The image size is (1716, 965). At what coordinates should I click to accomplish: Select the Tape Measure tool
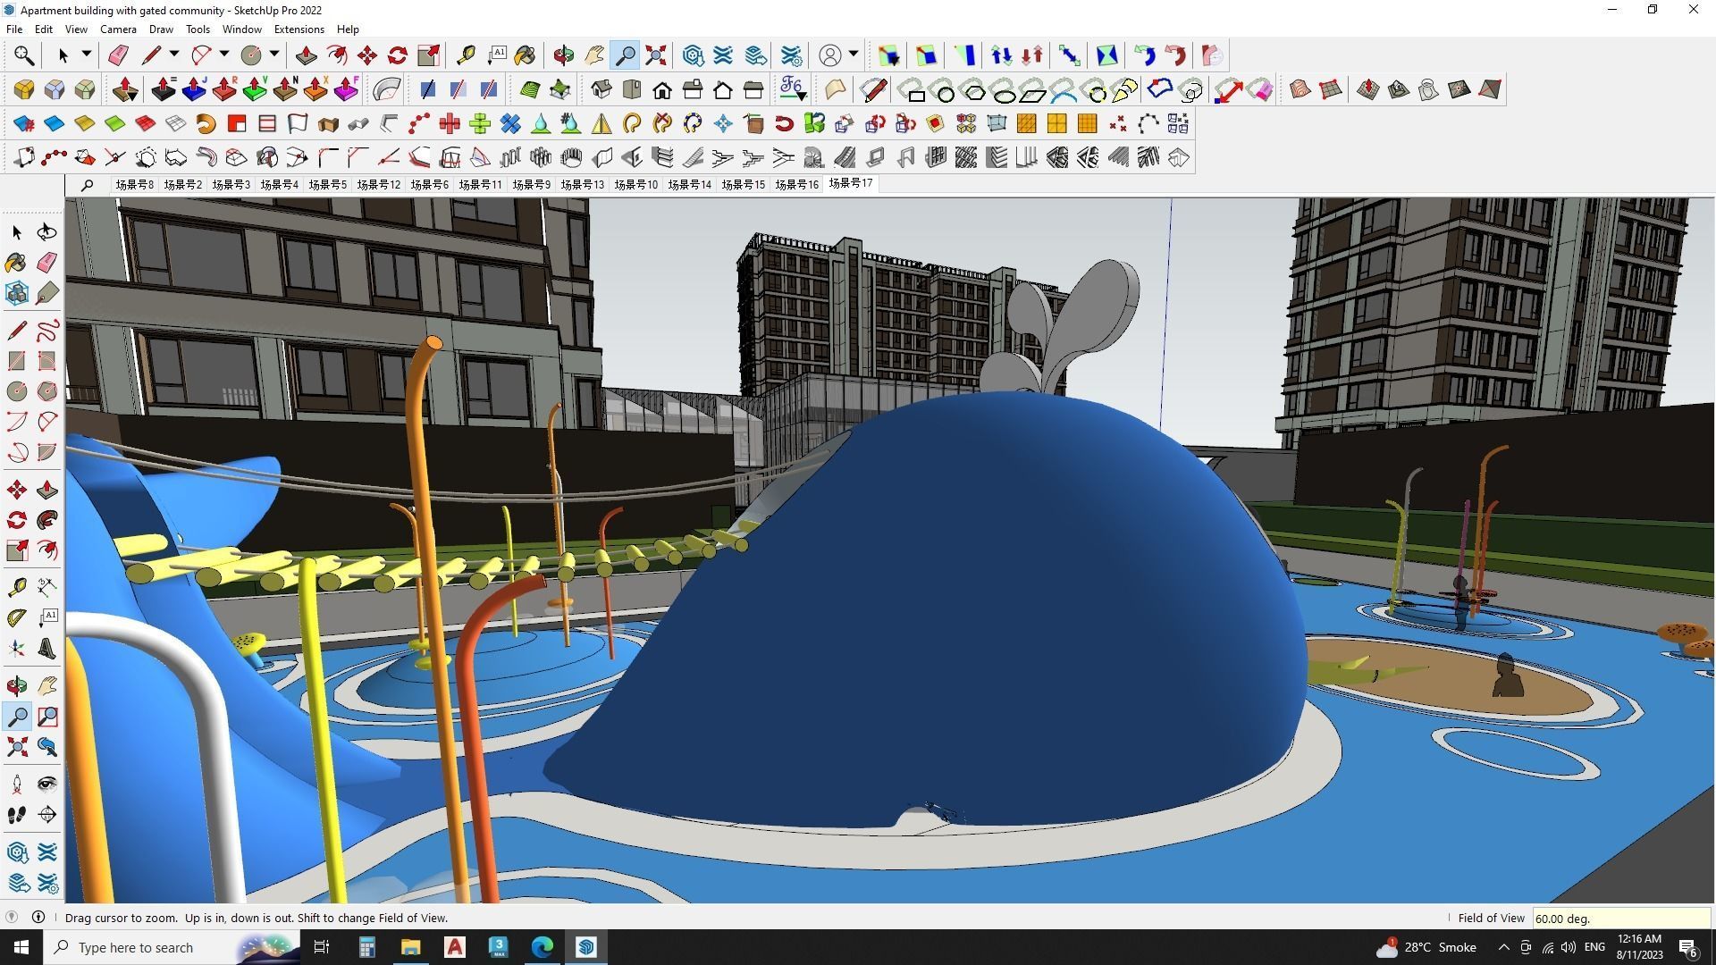[465, 55]
